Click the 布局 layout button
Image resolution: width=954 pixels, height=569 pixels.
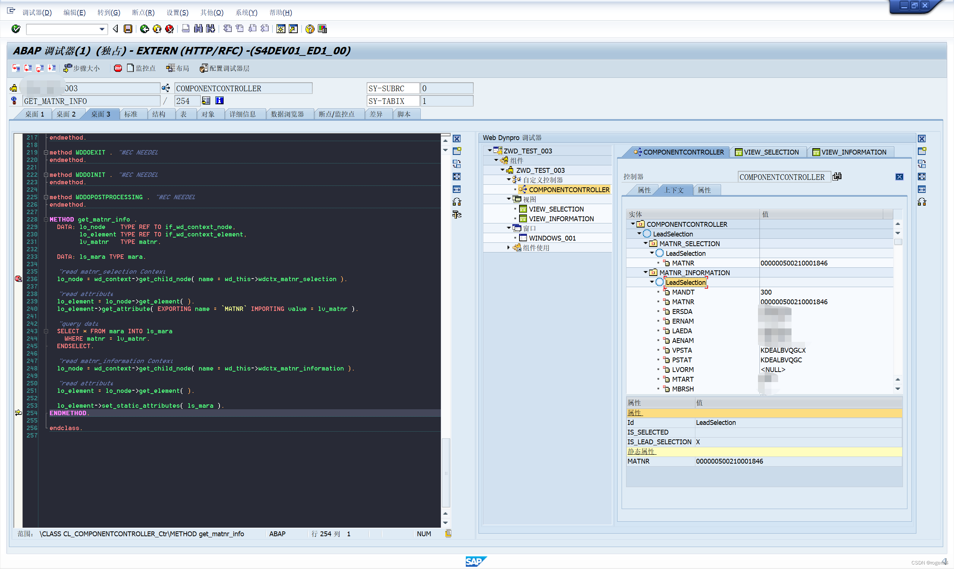pyautogui.click(x=178, y=68)
